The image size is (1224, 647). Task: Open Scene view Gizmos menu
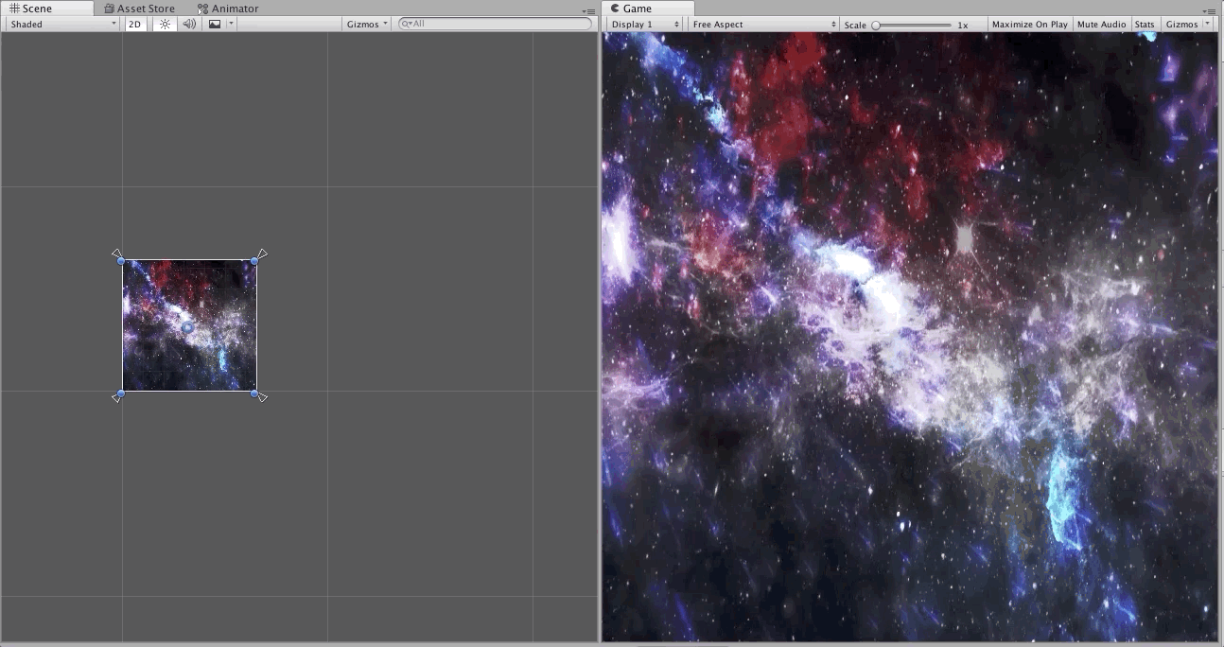[367, 24]
